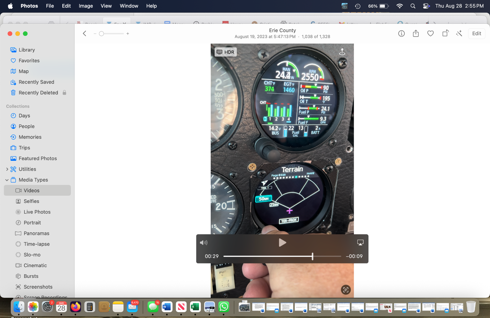Open the File menu
The height and width of the screenshot is (318, 490).
click(50, 6)
